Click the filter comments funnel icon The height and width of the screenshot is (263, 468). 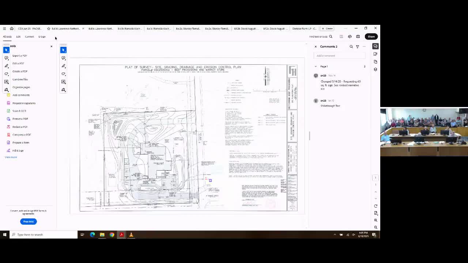(358, 47)
